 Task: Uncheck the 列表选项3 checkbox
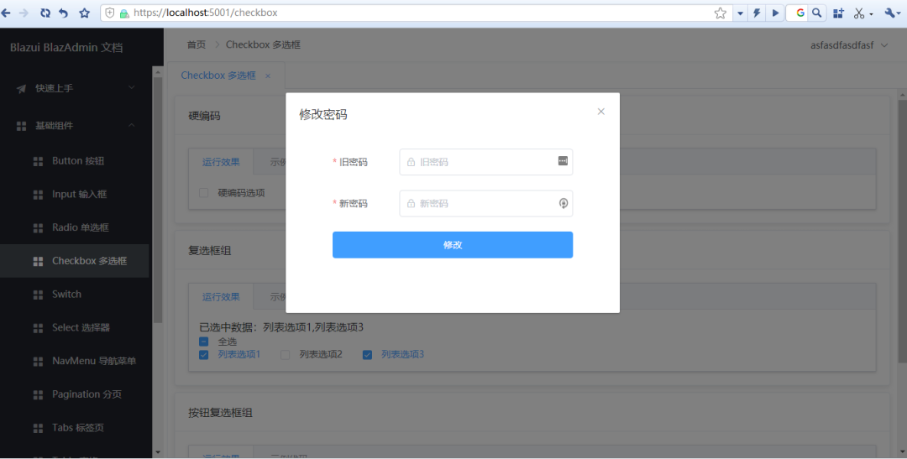(367, 354)
